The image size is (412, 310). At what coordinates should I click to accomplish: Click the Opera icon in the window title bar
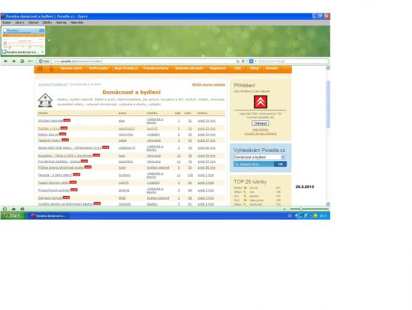click(x=3, y=16)
